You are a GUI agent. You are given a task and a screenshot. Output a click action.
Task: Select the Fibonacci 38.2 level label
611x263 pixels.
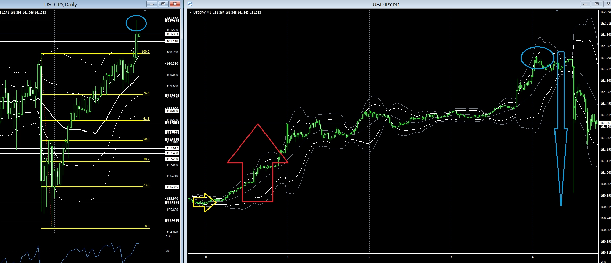point(146,159)
